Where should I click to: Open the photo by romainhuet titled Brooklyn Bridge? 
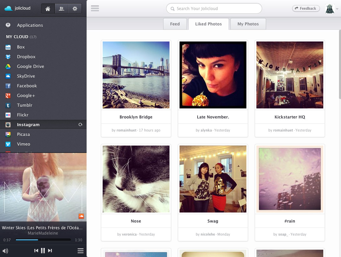[136, 75]
